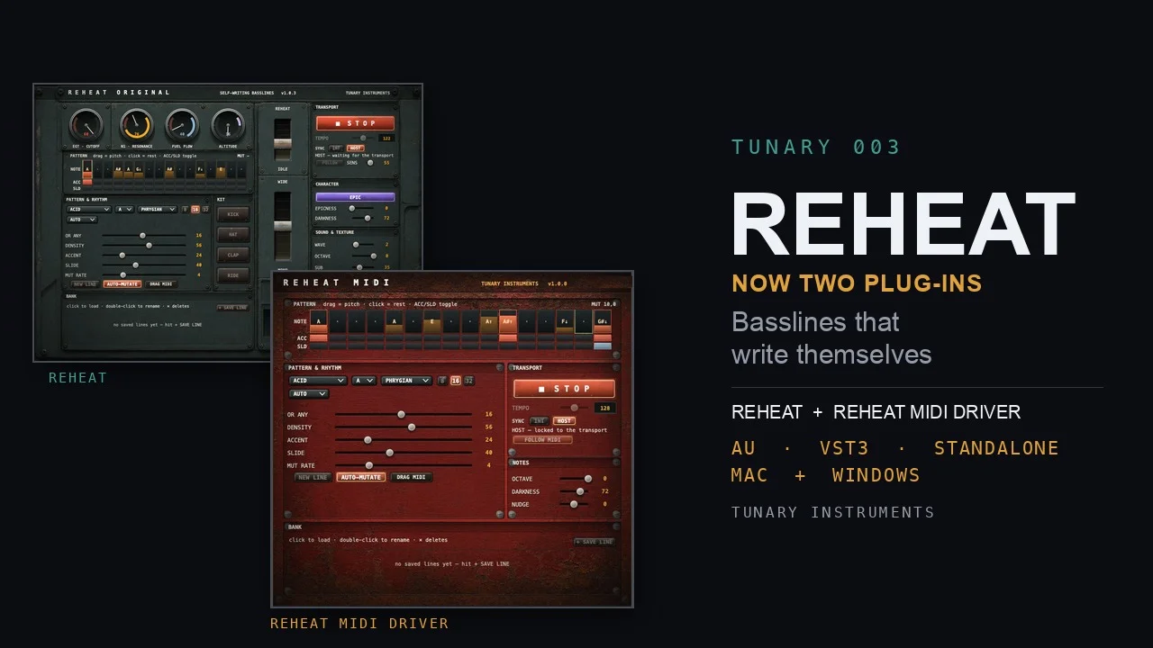Open the Phrygian scale dropdown in Reheat MIDI
Screen dimensions: 1153x648
406,381
